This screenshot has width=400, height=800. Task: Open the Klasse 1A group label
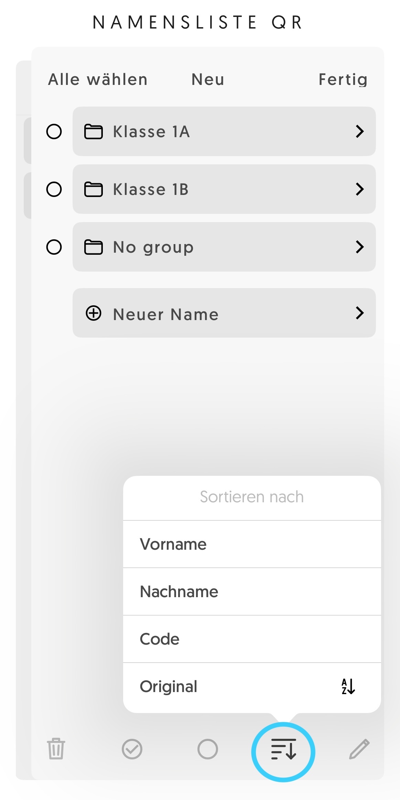point(151,132)
